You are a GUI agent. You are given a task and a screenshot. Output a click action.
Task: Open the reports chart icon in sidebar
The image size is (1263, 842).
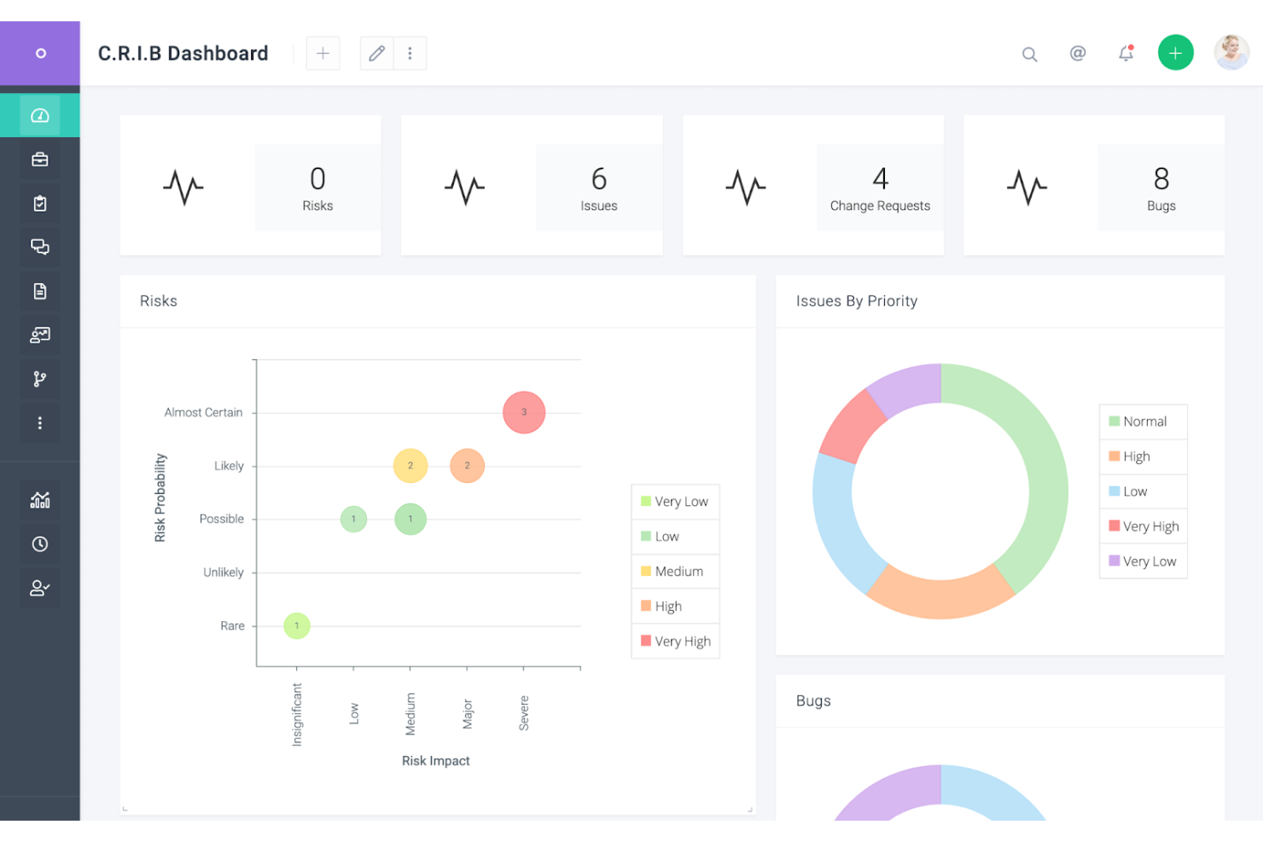tap(40, 500)
